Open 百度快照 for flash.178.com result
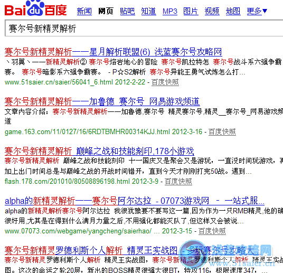The width and height of the screenshot is (283, 273). (178, 181)
